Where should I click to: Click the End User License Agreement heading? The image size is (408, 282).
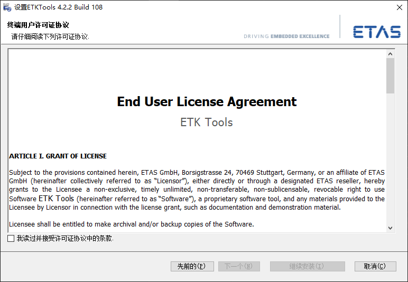pyautogui.click(x=207, y=101)
